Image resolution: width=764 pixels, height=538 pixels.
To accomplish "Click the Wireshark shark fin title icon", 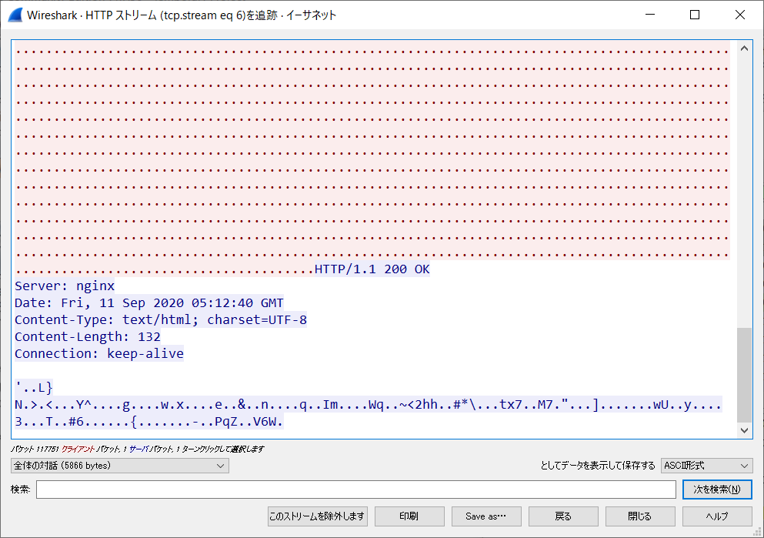I will [x=15, y=15].
